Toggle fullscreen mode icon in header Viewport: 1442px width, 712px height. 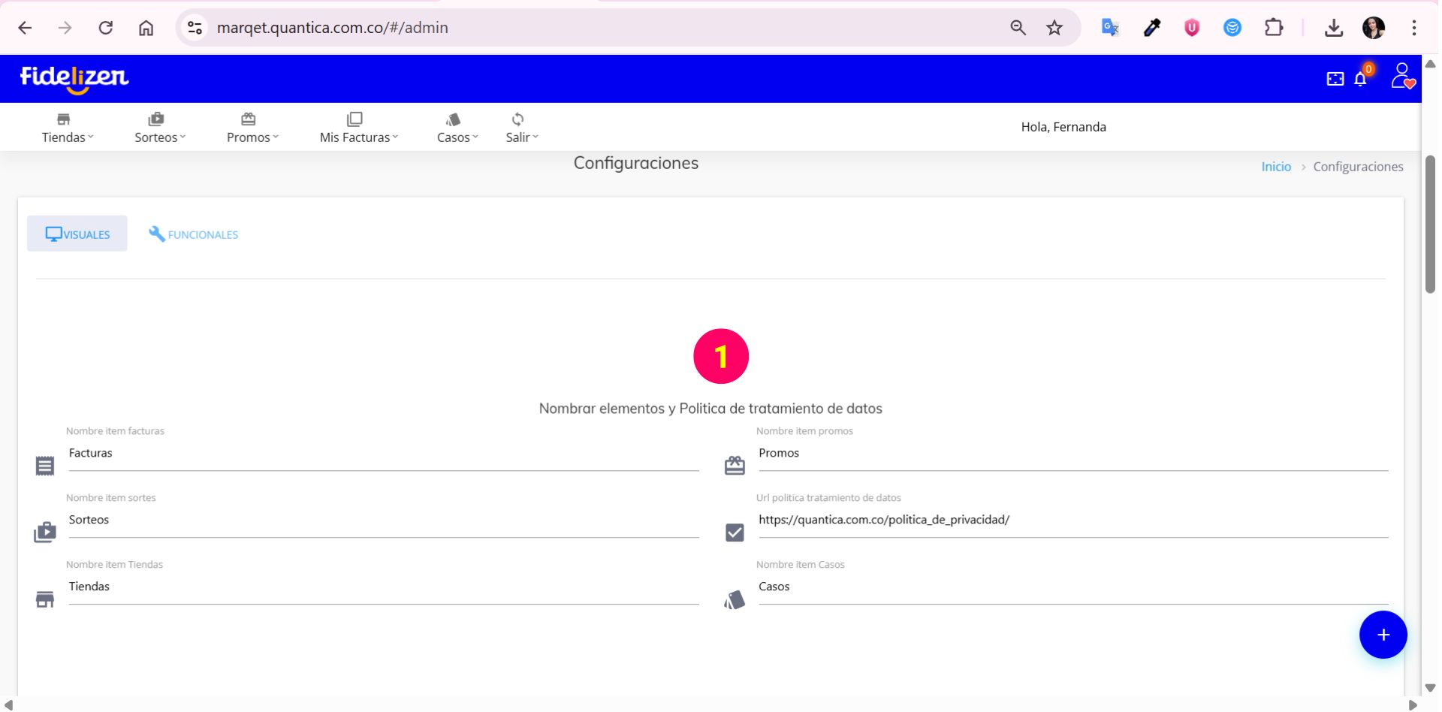coord(1335,79)
